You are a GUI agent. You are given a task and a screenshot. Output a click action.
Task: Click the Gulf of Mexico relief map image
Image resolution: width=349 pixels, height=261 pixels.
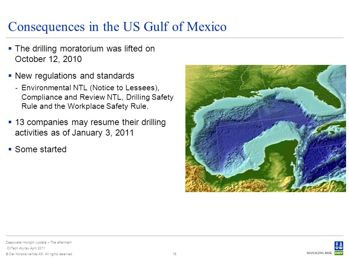265,128
